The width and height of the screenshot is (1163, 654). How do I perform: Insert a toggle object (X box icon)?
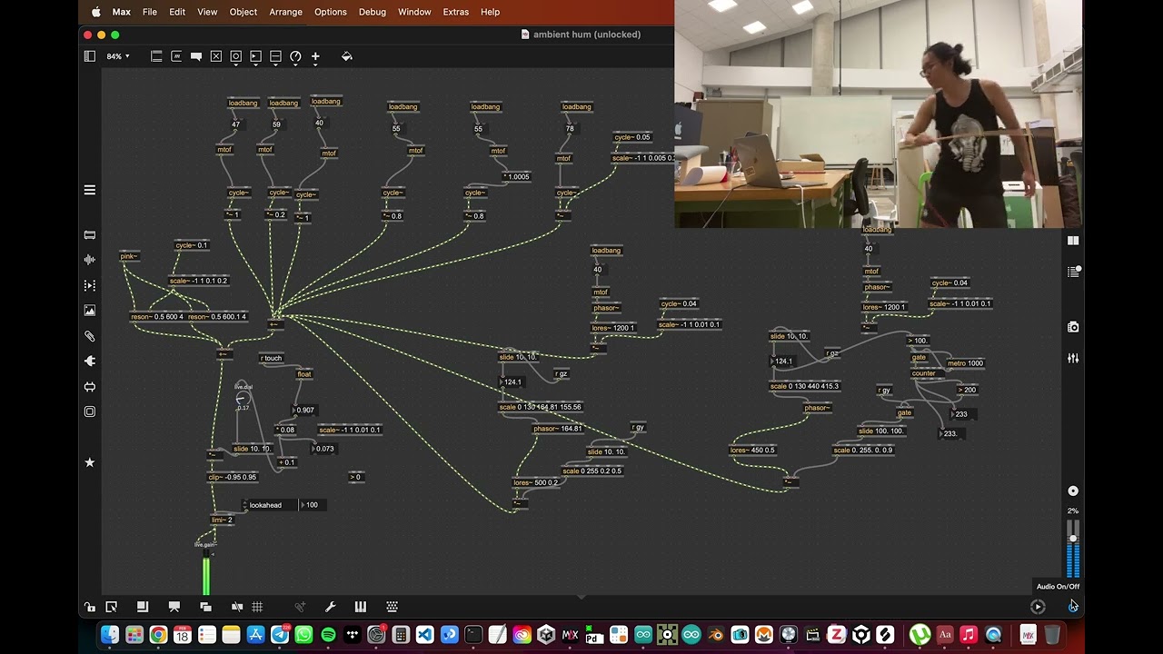point(216,56)
